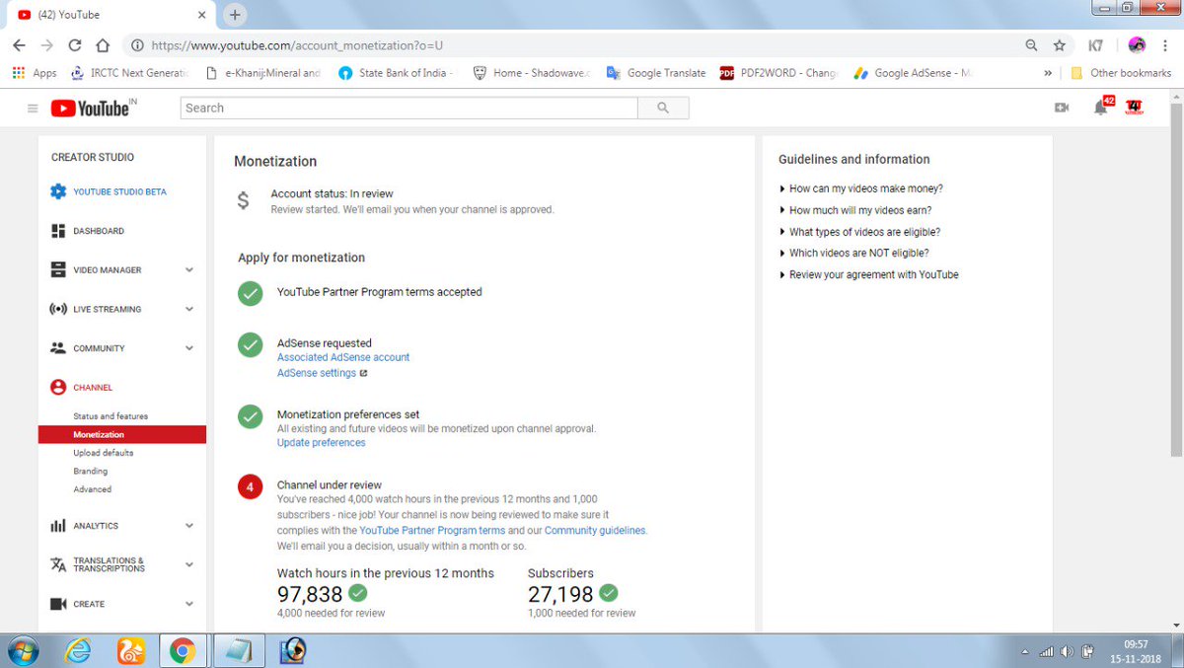Show more bookmarks with the double chevron

[1048, 73]
